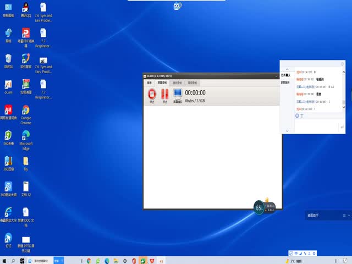Switch to the second tab in oCam
Viewport: 352px width, 264px height.
pyautogui.click(x=163, y=82)
